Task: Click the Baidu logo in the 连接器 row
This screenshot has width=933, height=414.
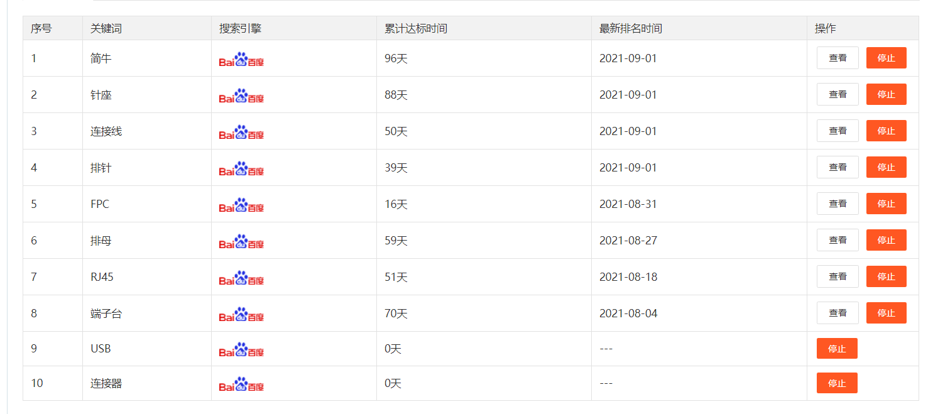Action: click(241, 384)
